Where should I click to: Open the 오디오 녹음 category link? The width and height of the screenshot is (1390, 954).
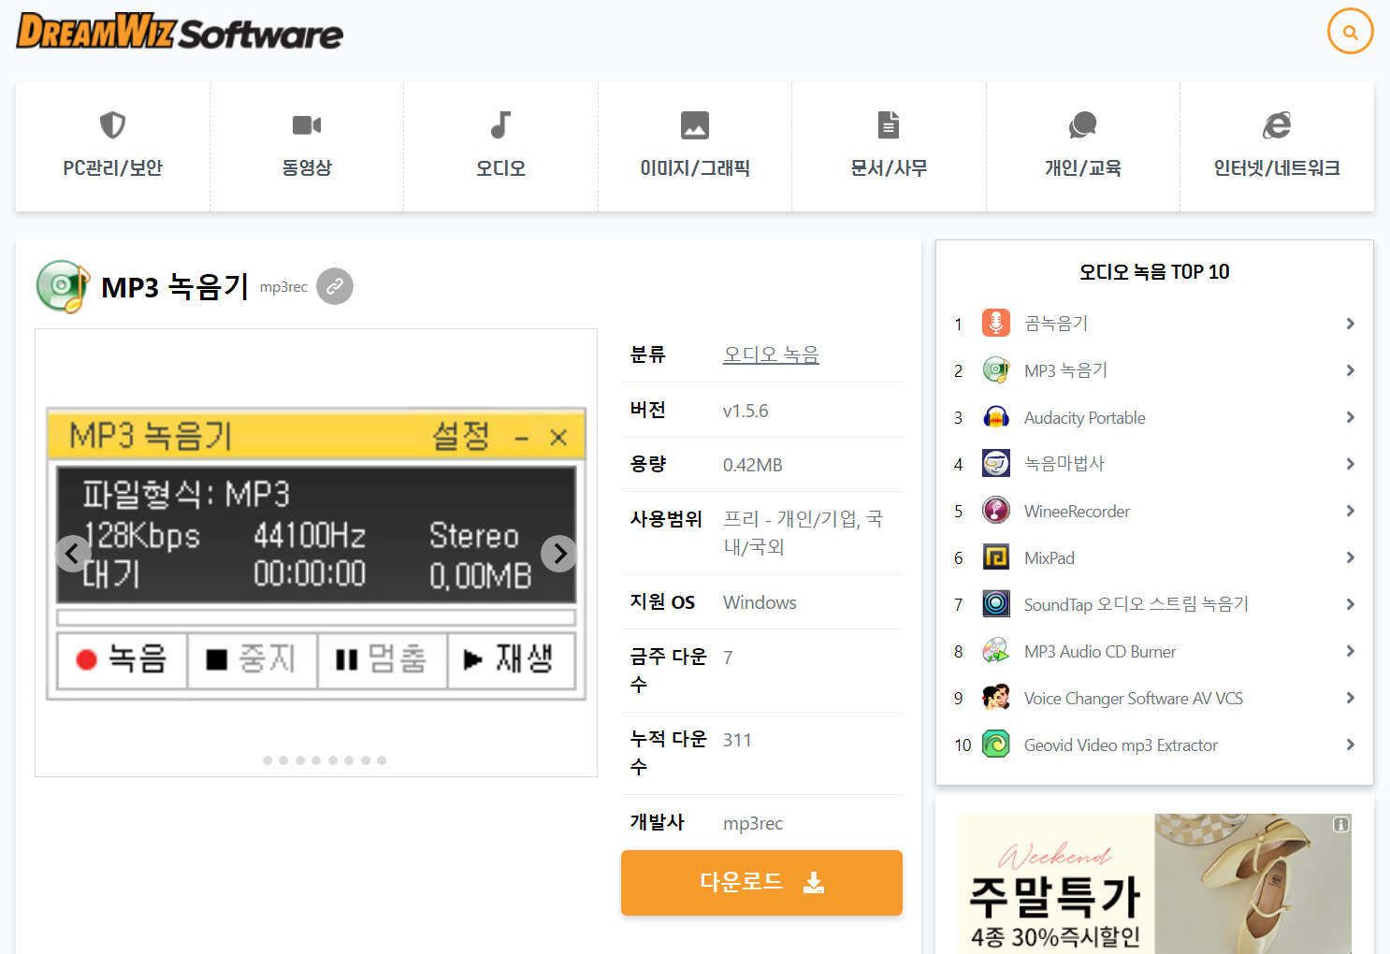tap(771, 354)
